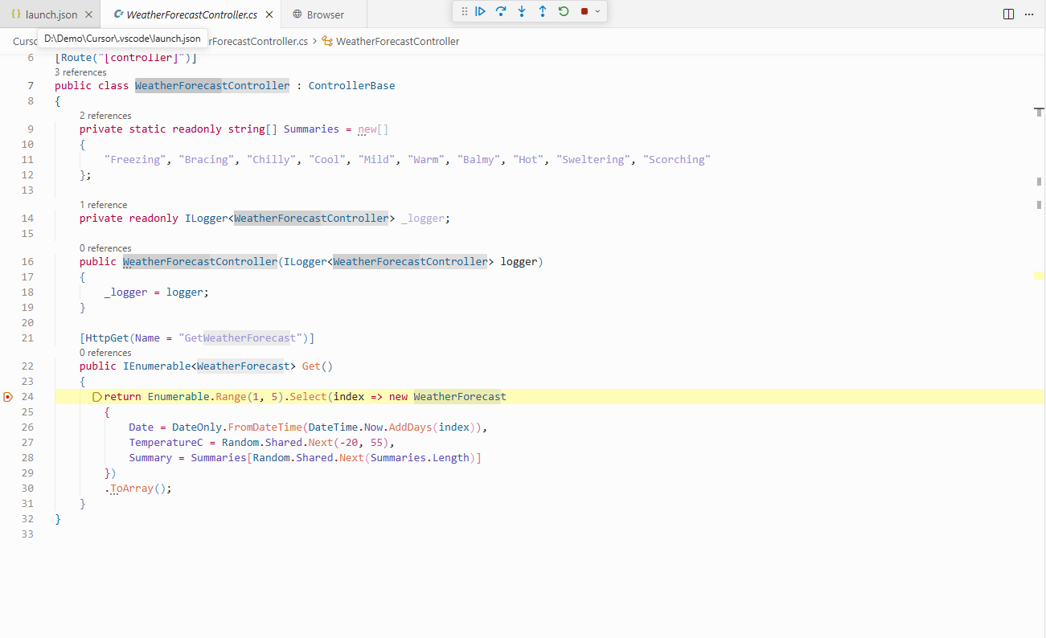Select the WeatherForecastController.cs tab

click(x=191, y=14)
